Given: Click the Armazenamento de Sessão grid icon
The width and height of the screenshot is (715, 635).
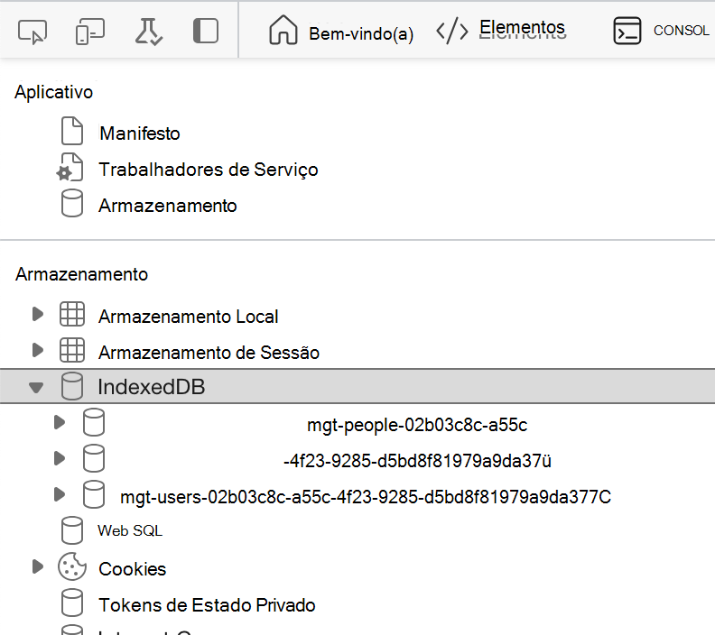Looking at the screenshot, I should pyautogui.click(x=72, y=350).
